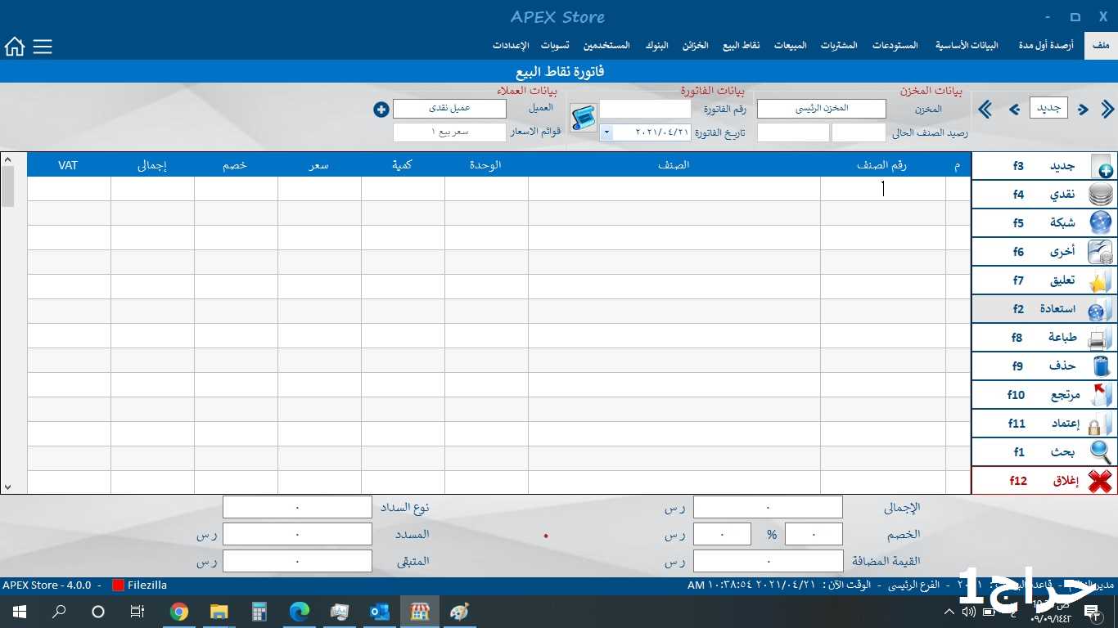Open the Purchases (المشتريات) menu
The width and height of the screenshot is (1118, 628).
coord(839,46)
